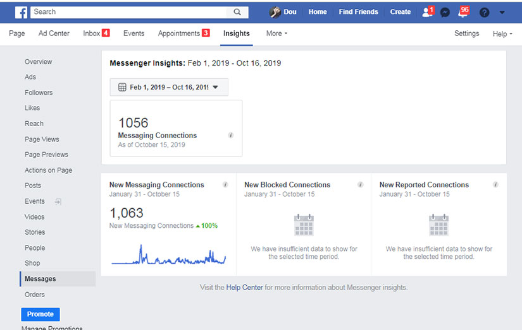Open the account dropdown arrow in top bar
The image size is (522, 330).
click(x=502, y=12)
